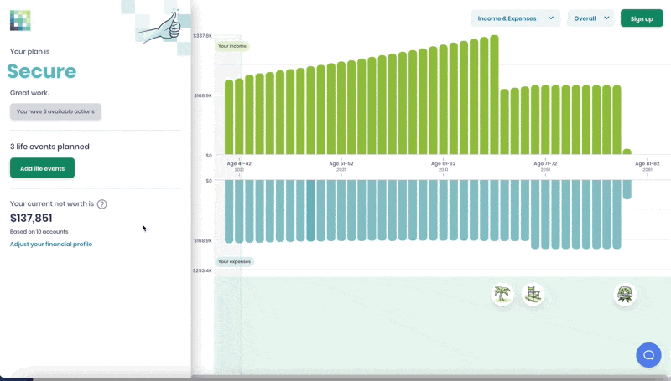Click Adjust your financial profile link
This screenshot has width=671, height=381.
pyautogui.click(x=51, y=245)
